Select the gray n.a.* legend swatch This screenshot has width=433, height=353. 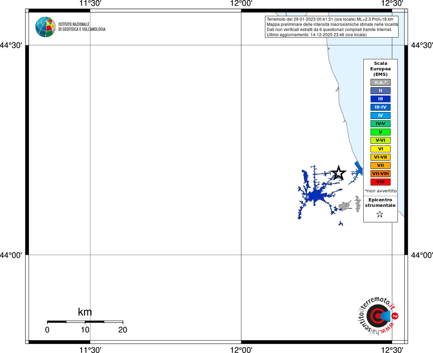[381, 82]
